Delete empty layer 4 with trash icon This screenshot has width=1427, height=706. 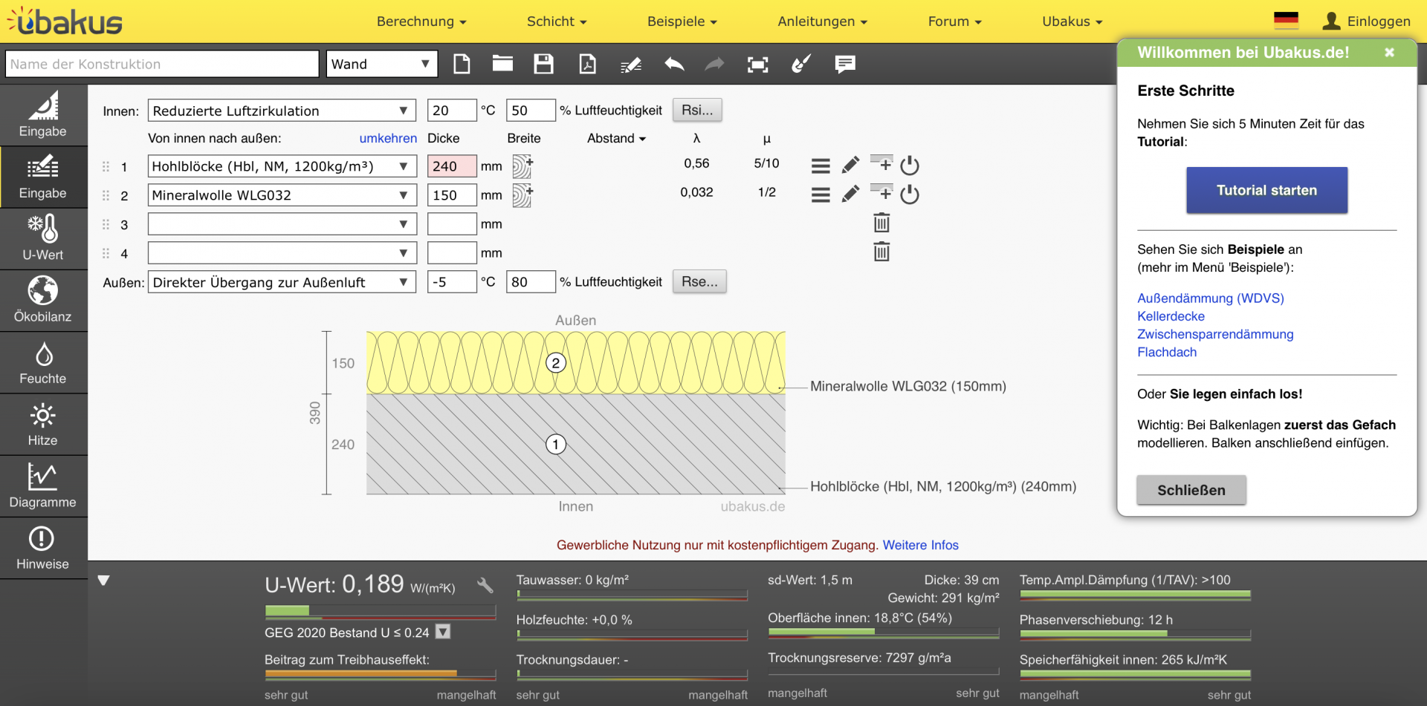tap(881, 252)
